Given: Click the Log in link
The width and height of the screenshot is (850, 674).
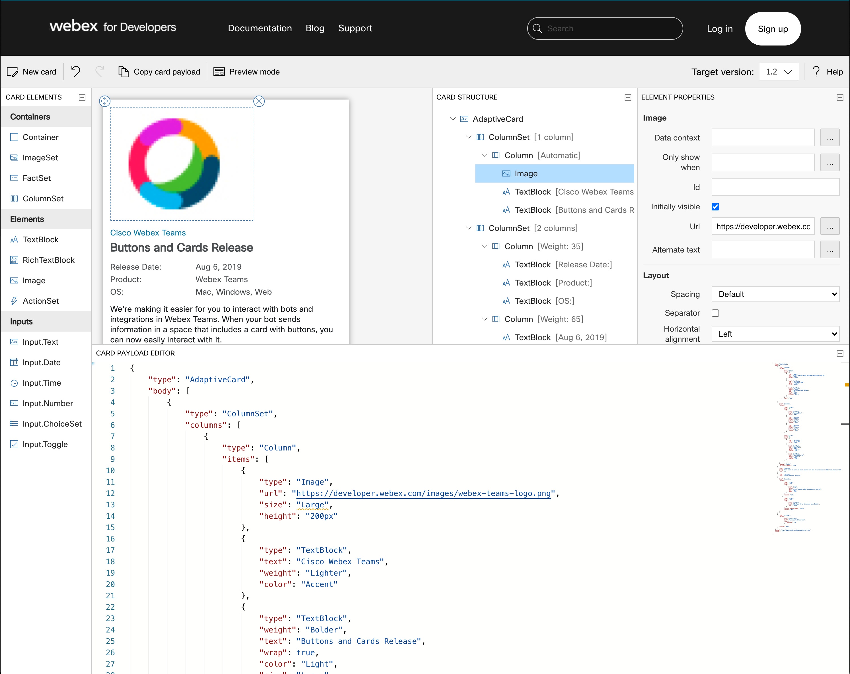Looking at the screenshot, I should click(720, 29).
